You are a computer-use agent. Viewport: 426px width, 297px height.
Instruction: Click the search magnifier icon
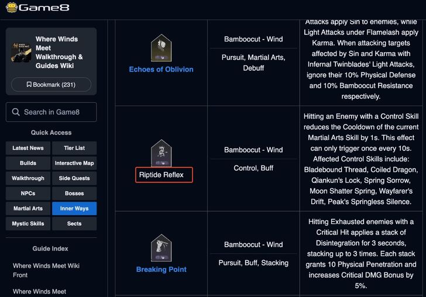click(16, 112)
